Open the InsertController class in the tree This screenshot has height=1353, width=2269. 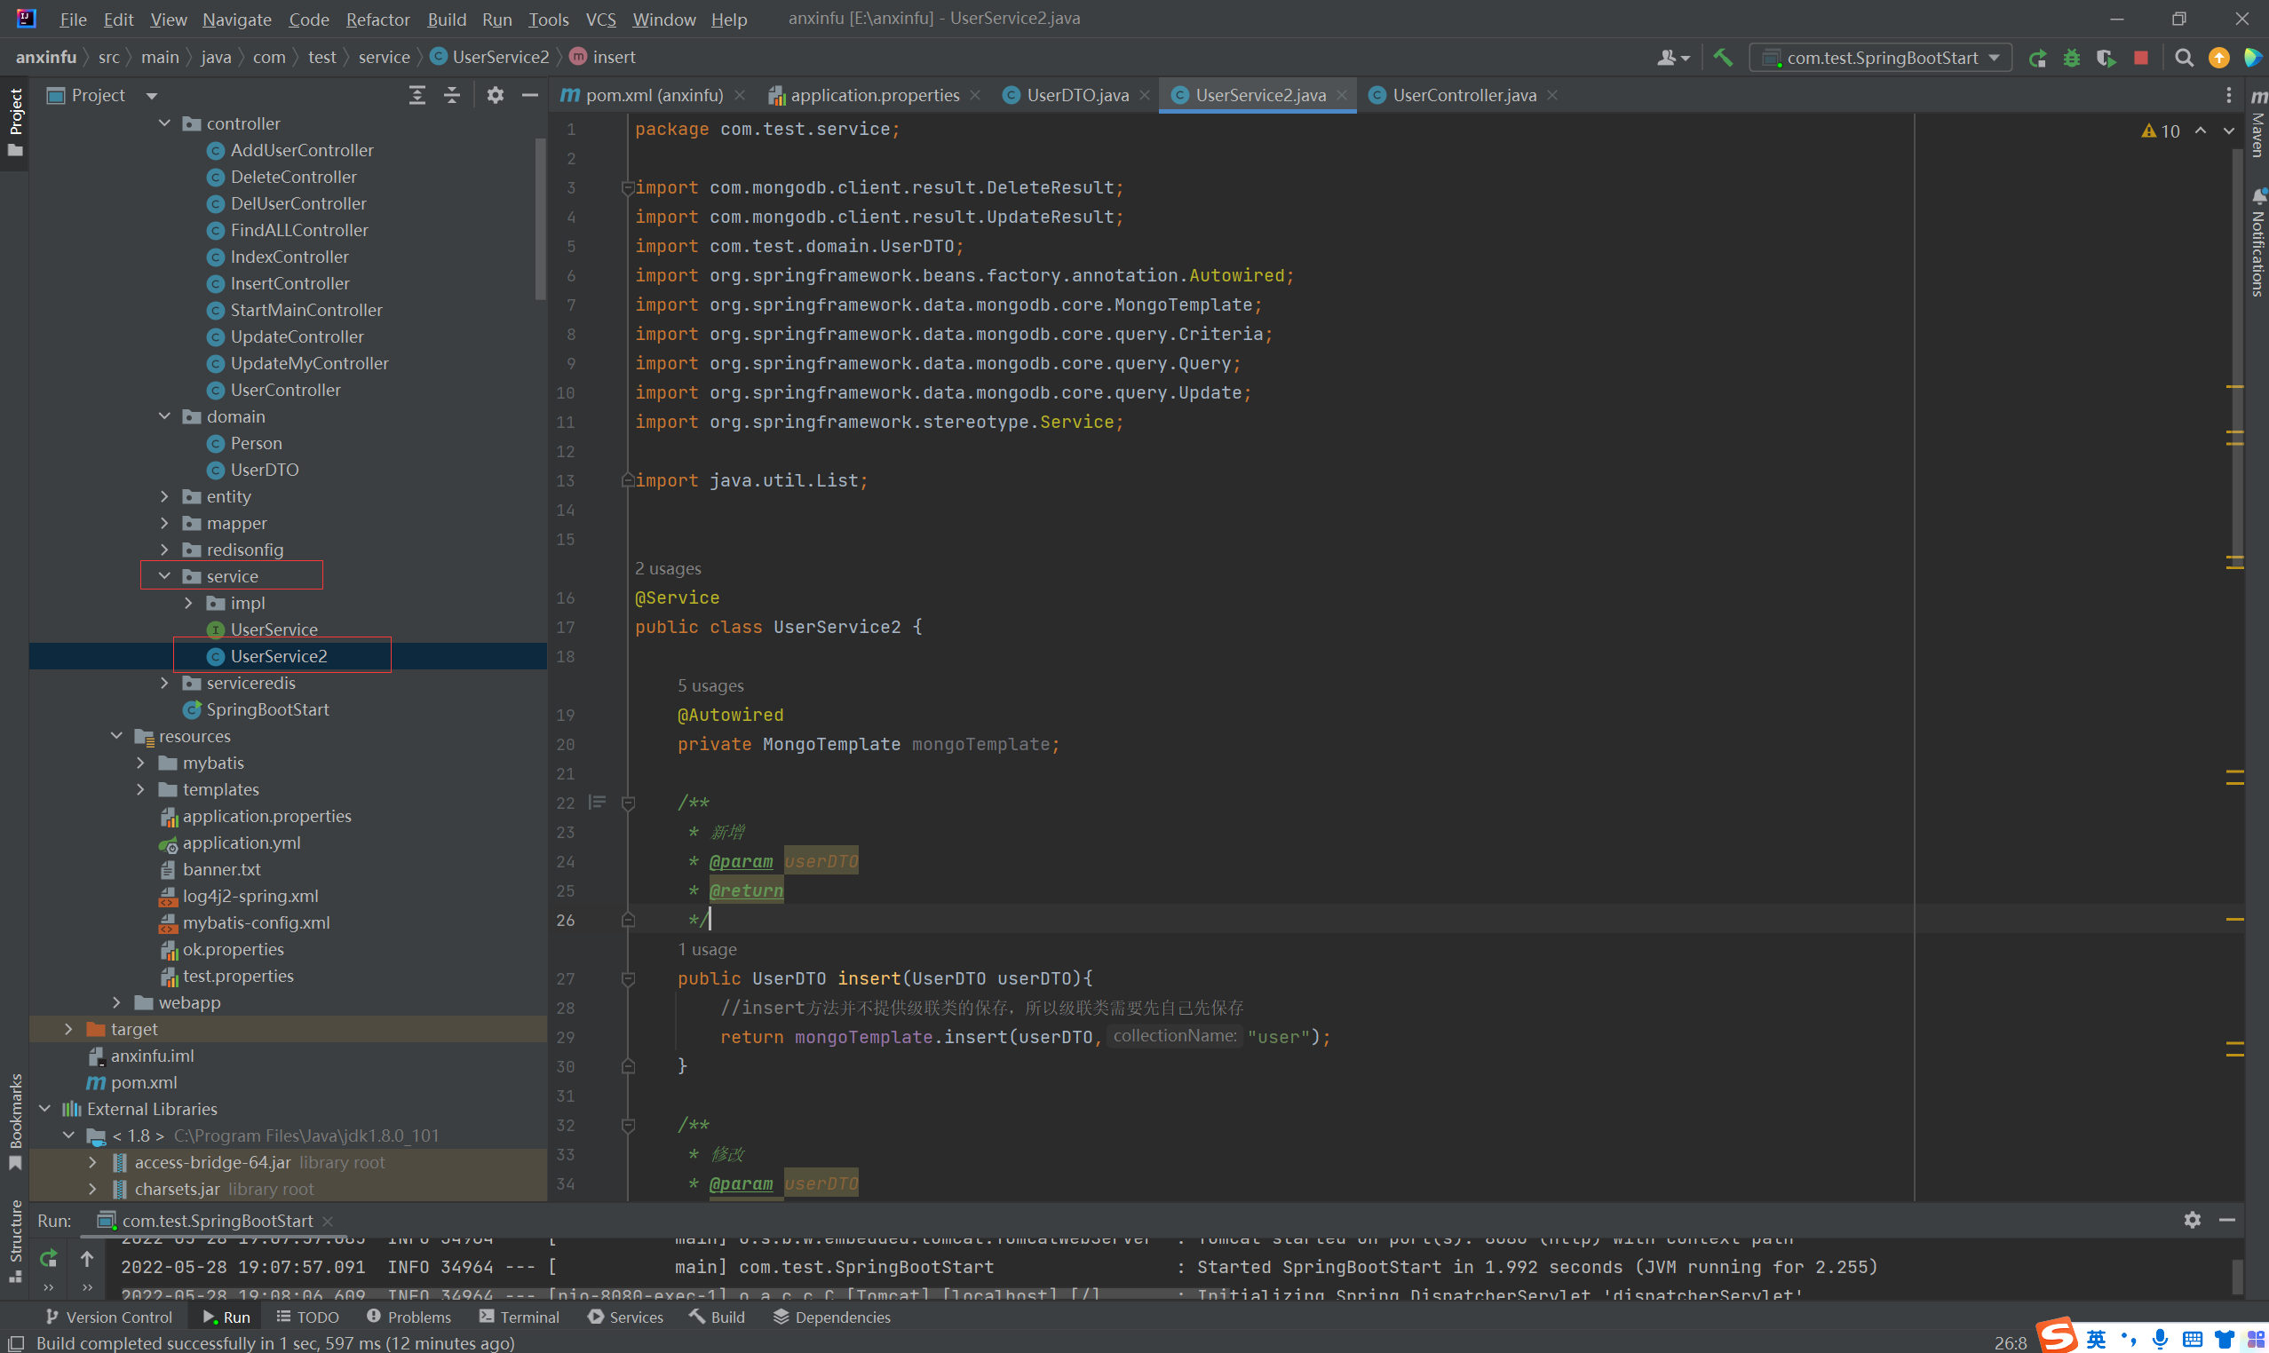[290, 283]
